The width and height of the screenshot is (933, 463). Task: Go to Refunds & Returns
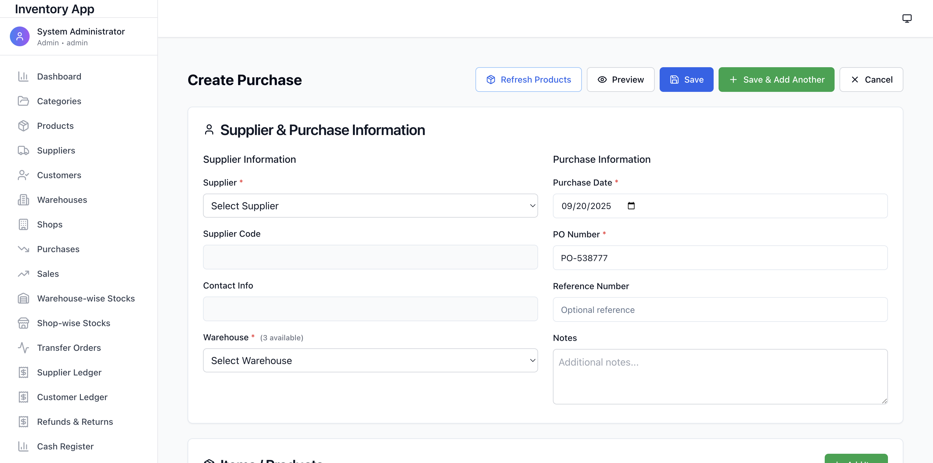[x=75, y=421]
